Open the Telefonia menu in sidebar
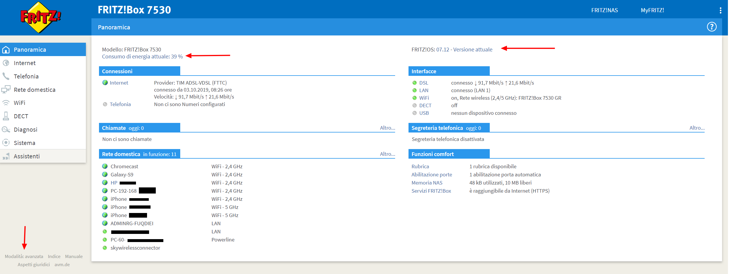This screenshot has height=274, width=732. click(x=43, y=76)
